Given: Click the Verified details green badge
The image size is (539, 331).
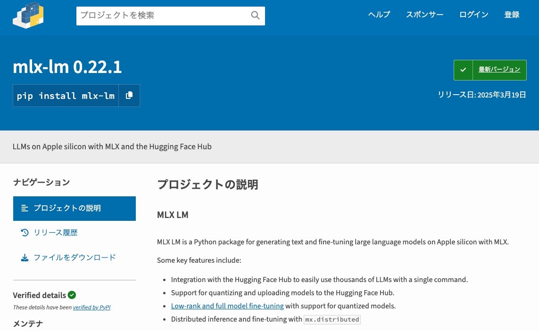Looking at the screenshot, I should click(72, 295).
